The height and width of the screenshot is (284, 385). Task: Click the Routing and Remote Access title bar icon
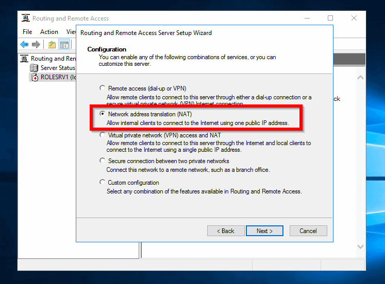coord(26,18)
